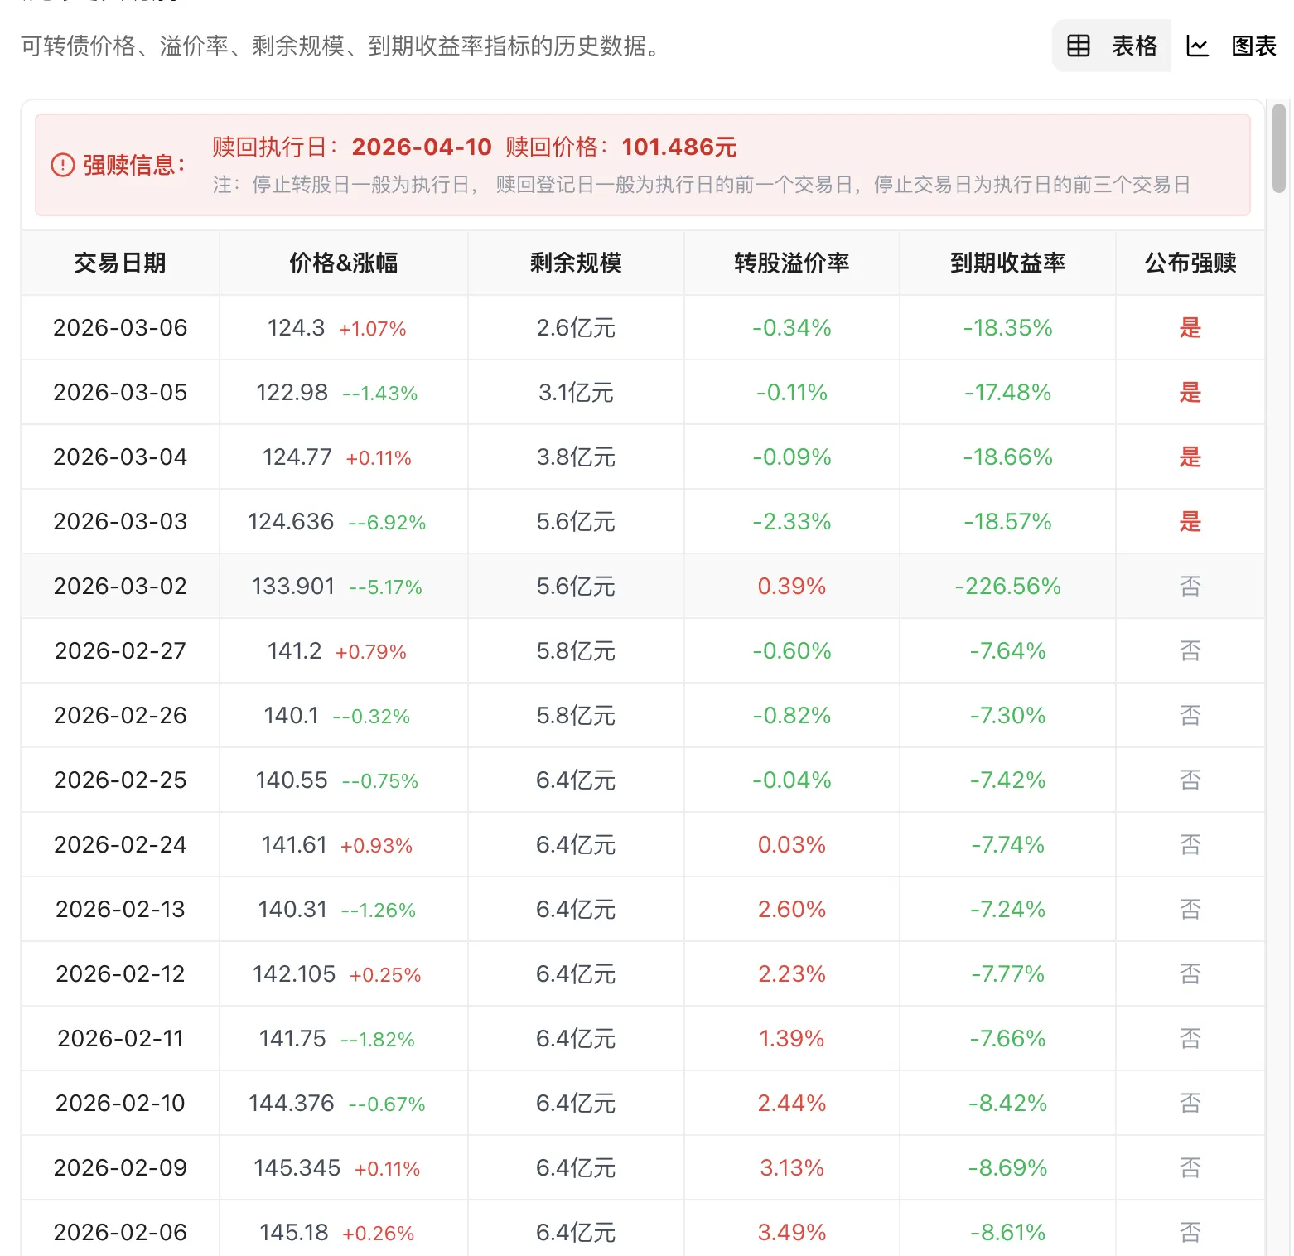
Task: Click the 剩余规模 column header
Action: click(x=575, y=263)
